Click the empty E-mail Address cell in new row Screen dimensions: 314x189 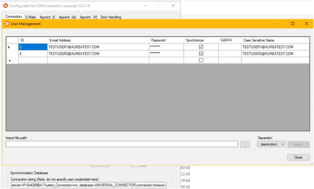(98, 61)
